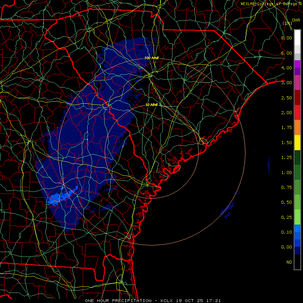Screen dimensions: 303x303
Task: Click the ND label under the scale
Action: click(289, 262)
